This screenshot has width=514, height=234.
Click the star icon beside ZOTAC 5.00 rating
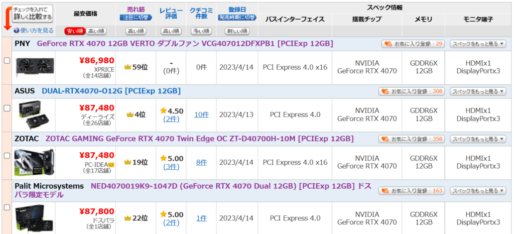click(x=164, y=158)
